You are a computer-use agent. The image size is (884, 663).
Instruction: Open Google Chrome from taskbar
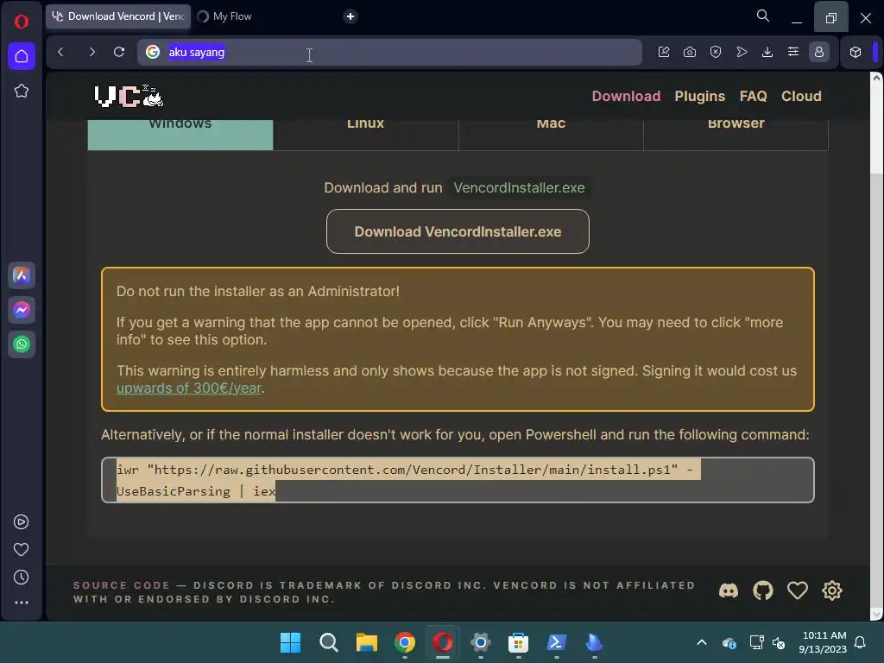(x=404, y=642)
